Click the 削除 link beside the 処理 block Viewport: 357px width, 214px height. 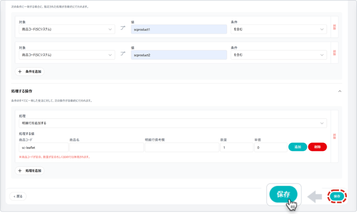335,136
